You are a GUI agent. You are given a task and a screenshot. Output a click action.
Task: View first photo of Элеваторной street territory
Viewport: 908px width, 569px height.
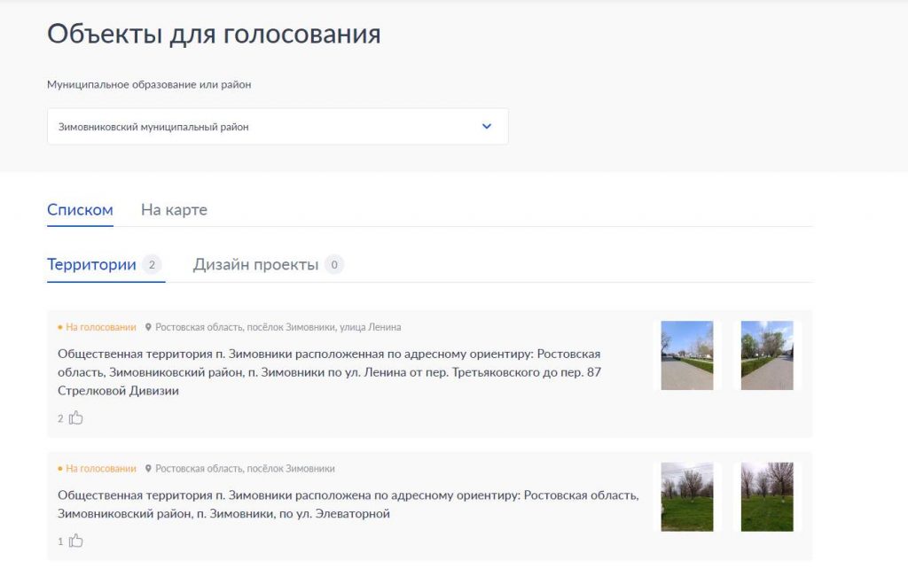(x=687, y=496)
